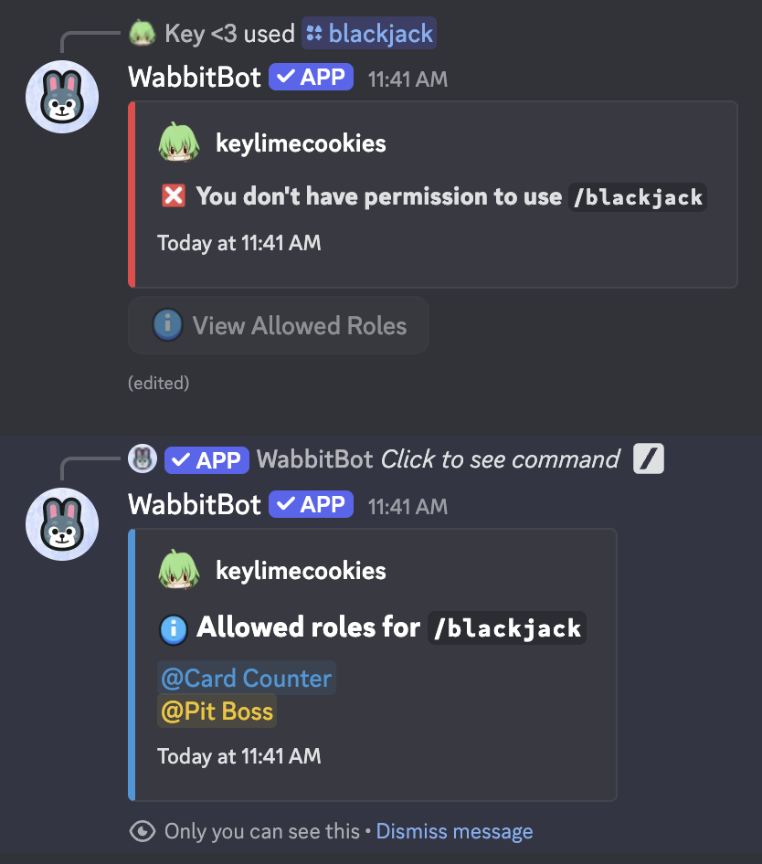Viewport: 762px width, 864px height.
Task: Click the 11:41 AM timestamp of first message
Action: [x=407, y=79]
